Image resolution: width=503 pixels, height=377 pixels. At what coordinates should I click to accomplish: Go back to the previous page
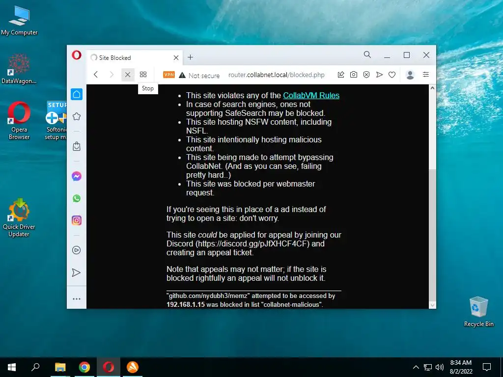tap(96, 75)
